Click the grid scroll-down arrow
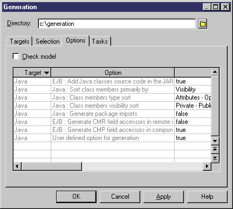 point(215,141)
